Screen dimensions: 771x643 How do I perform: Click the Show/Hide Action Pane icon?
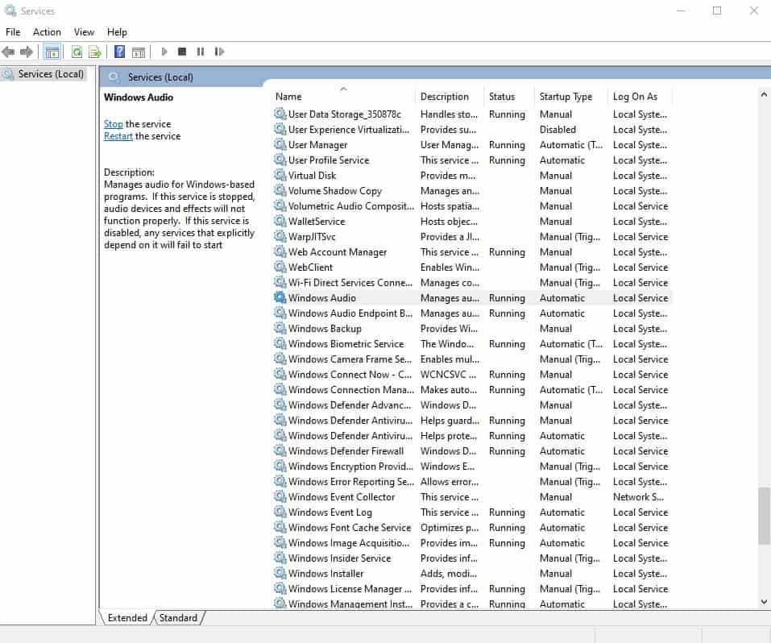tap(139, 52)
